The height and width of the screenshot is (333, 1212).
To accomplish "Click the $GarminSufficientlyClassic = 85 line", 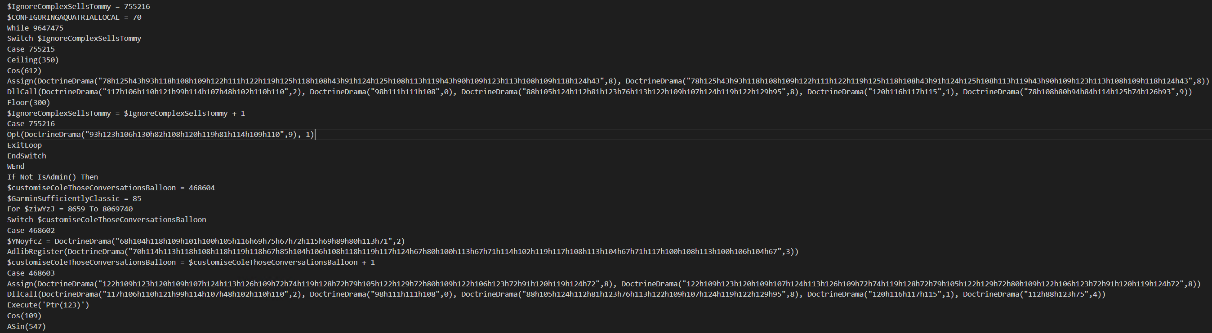I will tap(74, 199).
